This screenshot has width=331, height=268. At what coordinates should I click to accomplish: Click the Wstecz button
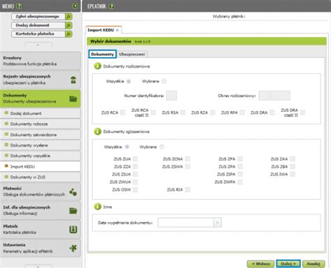(261, 264)
